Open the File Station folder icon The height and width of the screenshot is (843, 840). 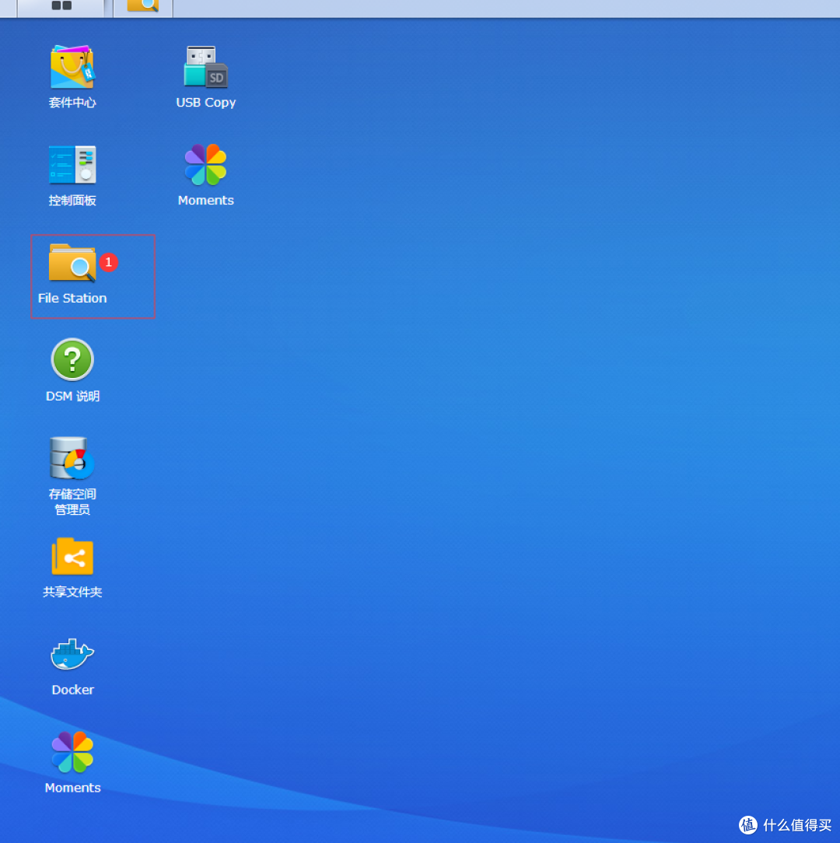tap(72, 263)
